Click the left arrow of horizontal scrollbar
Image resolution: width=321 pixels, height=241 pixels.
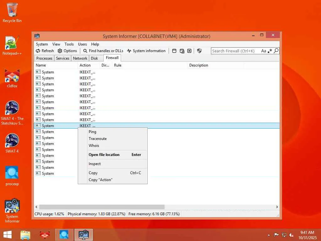(x=36, y=207)
